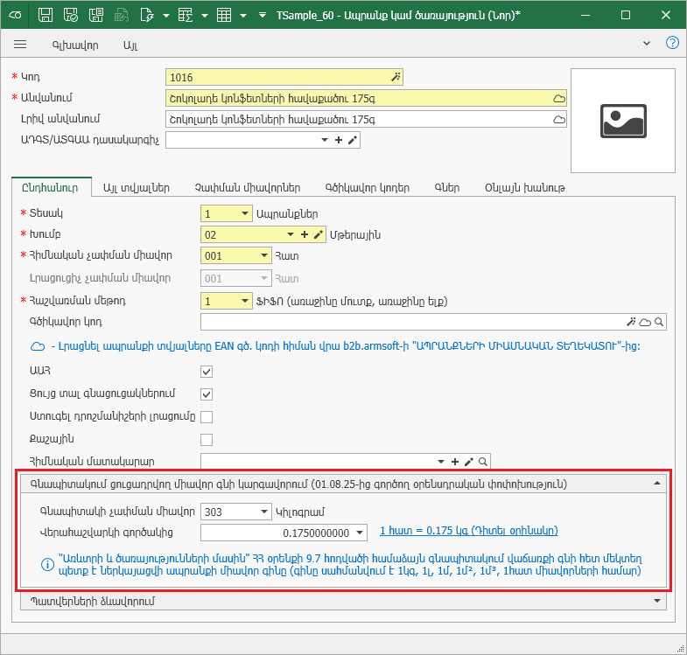Click the '1 հատ = 0.175 կգ' example link
The height and width of the screenshot is (655, 687).
pos(468,531)
